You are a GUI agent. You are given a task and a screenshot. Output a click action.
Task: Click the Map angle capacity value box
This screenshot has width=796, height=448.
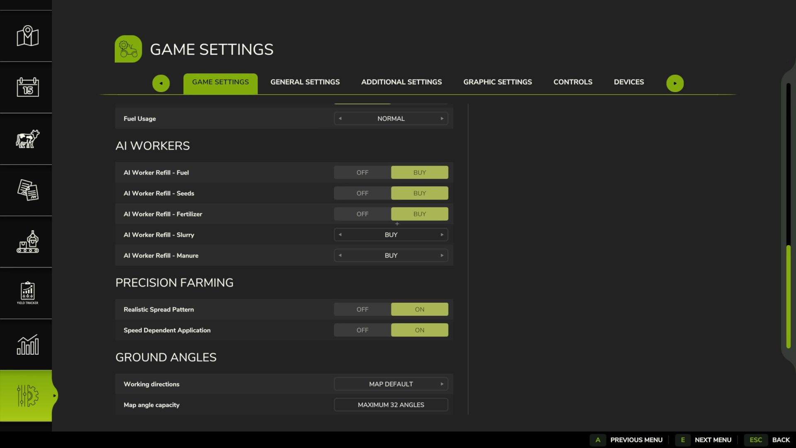391,405
